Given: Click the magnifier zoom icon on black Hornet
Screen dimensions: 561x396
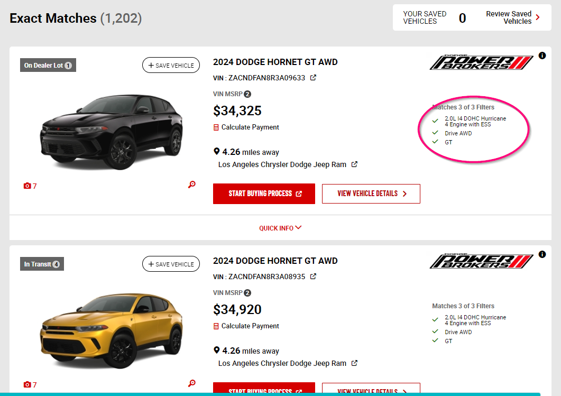Looking at the screenshot, I should click(192, 185).
